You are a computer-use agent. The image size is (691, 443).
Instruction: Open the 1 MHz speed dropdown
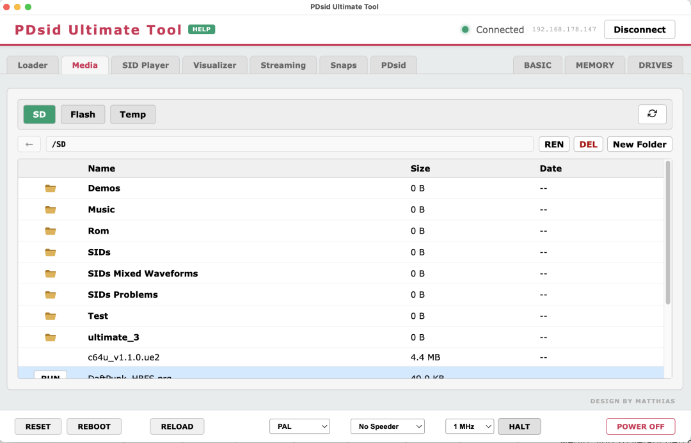pos(470,426)
